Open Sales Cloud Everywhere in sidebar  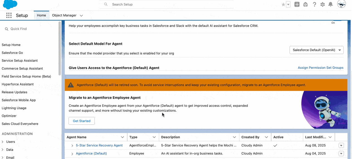coord(20,124)
